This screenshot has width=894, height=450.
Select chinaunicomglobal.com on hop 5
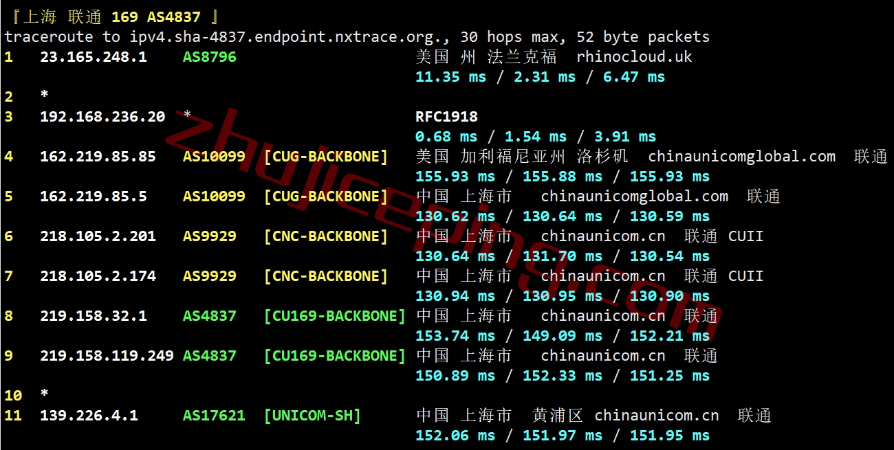click(x=634, y=196)
